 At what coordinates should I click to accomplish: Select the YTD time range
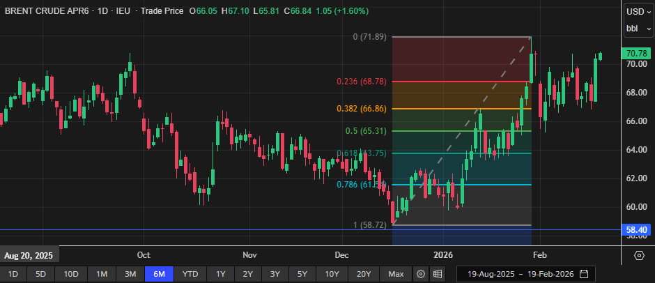tap(190, 274)
